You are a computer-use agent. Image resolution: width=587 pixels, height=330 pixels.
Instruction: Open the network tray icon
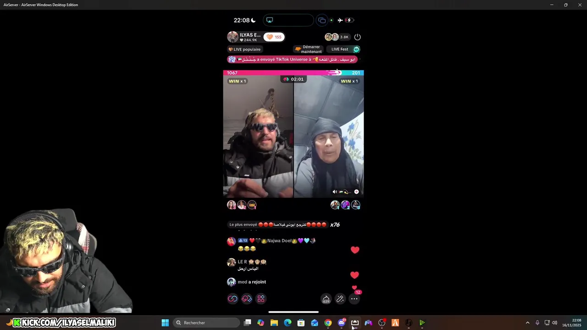pos(547,323)
